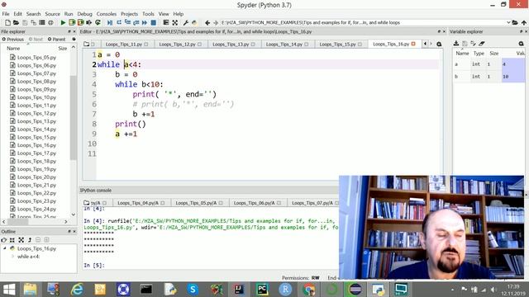Open Preferences with the wrench icon
The width and height of the screenshot is (529, 297).
[185, 22]
